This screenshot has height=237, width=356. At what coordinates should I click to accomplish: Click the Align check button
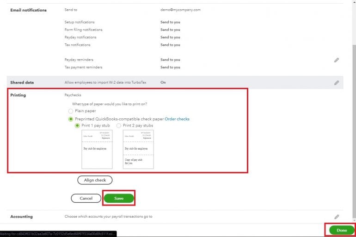pyautogui.click(x=95, y=180)
